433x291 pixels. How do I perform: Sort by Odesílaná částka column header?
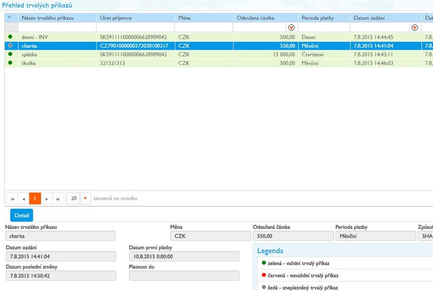point(255,18)
